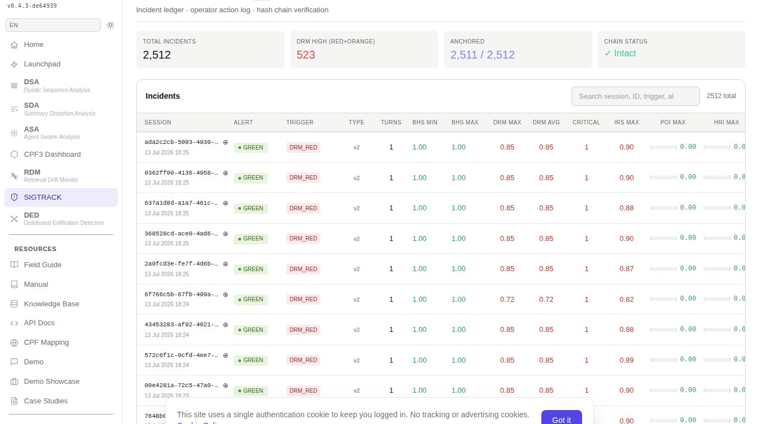The image size is (759, 424).
Task: Open Launchpad via its lightning icon
Action: (14, 64)
